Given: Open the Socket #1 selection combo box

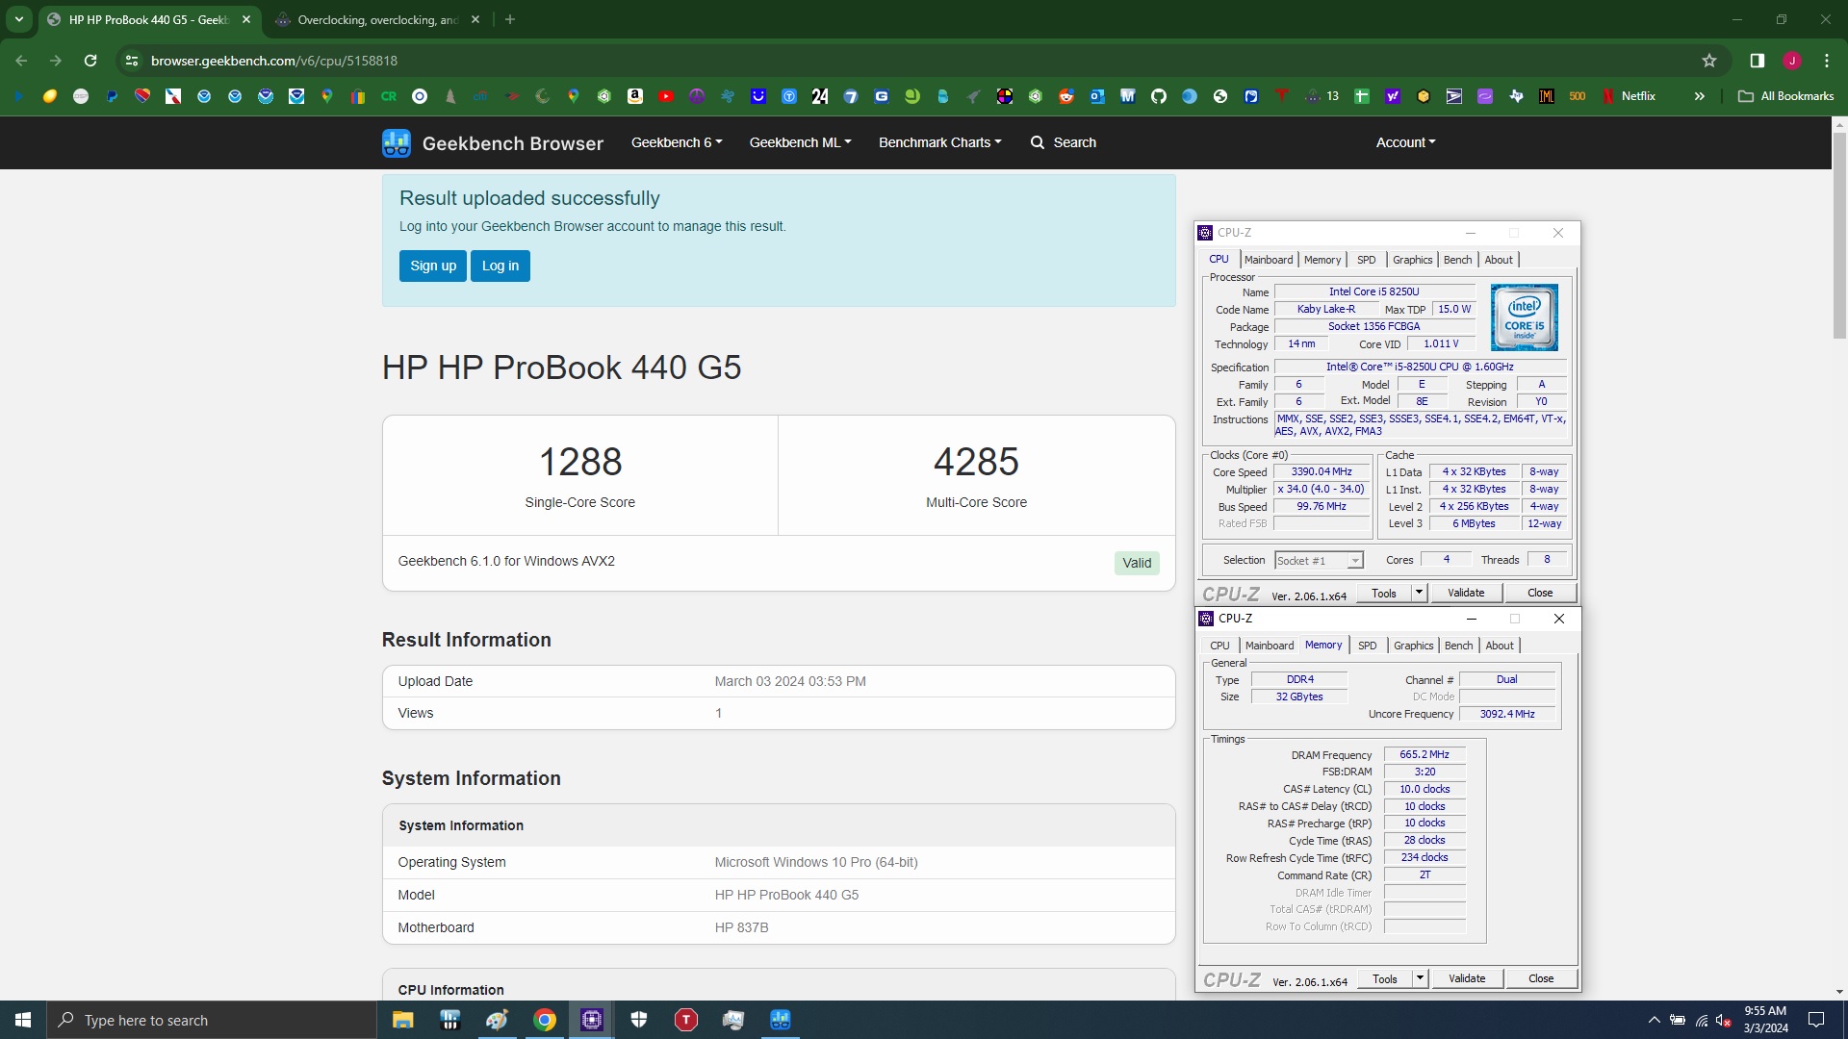Looking at the screenshot, I should tap(1319, 561).
